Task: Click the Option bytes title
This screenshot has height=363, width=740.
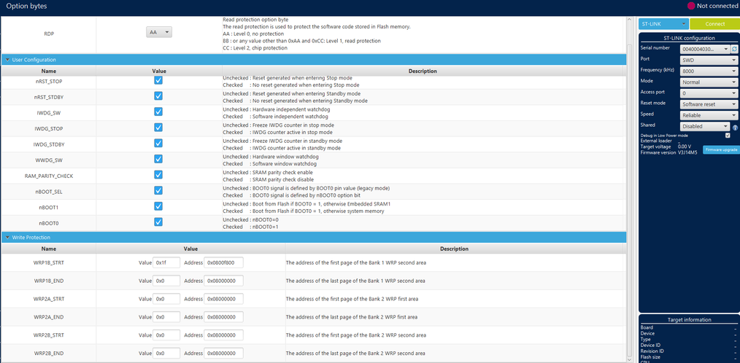Action: click(26, 6)
